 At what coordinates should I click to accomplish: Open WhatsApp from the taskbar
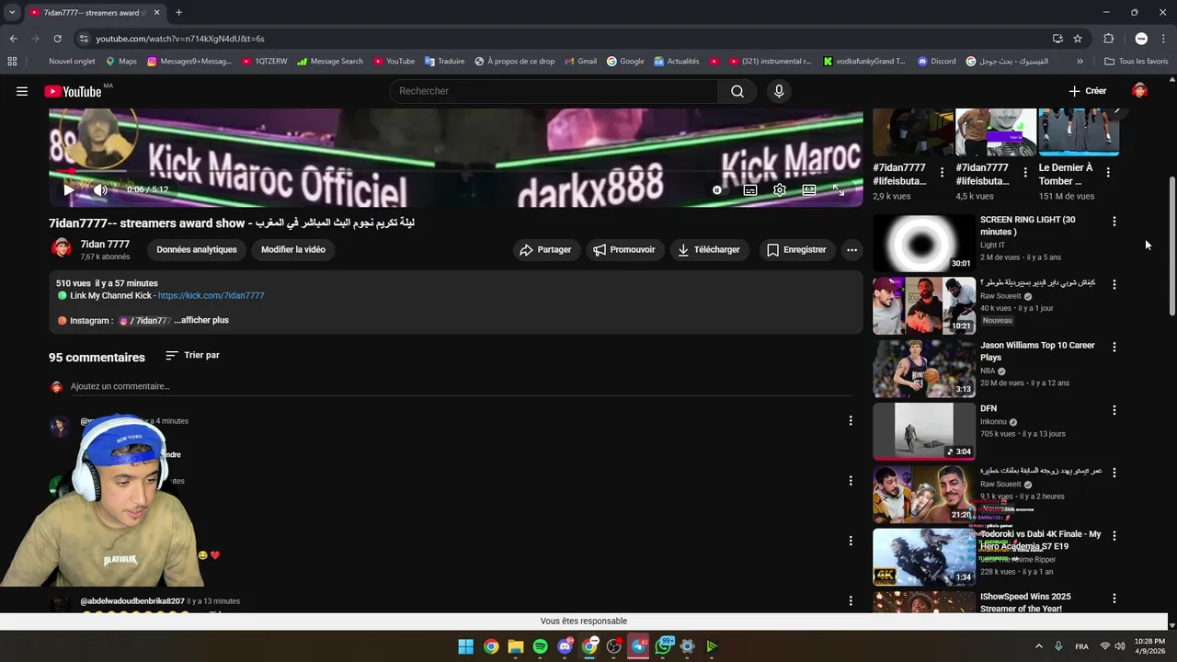663,646
